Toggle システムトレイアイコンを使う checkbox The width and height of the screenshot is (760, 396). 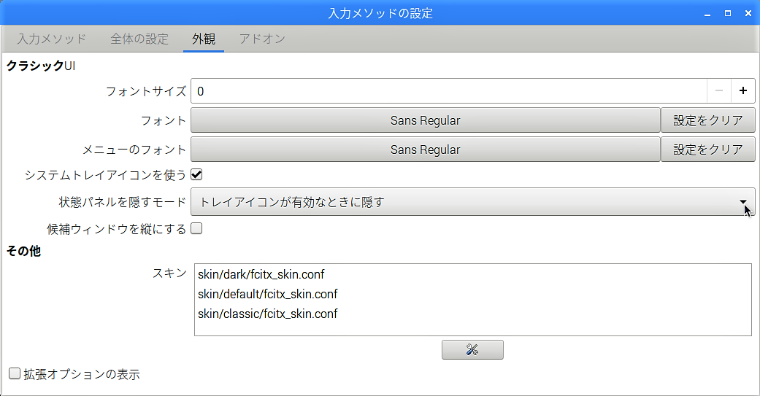click(x=196, y=174)
